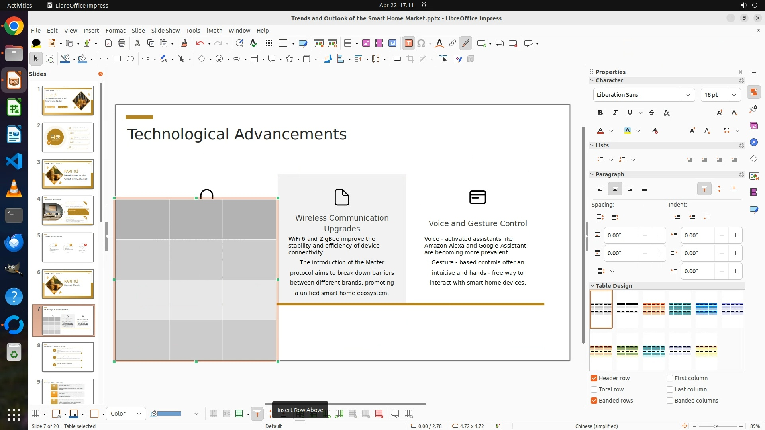
Task: Click the Undo icon
Action: (x=200, y=43)
